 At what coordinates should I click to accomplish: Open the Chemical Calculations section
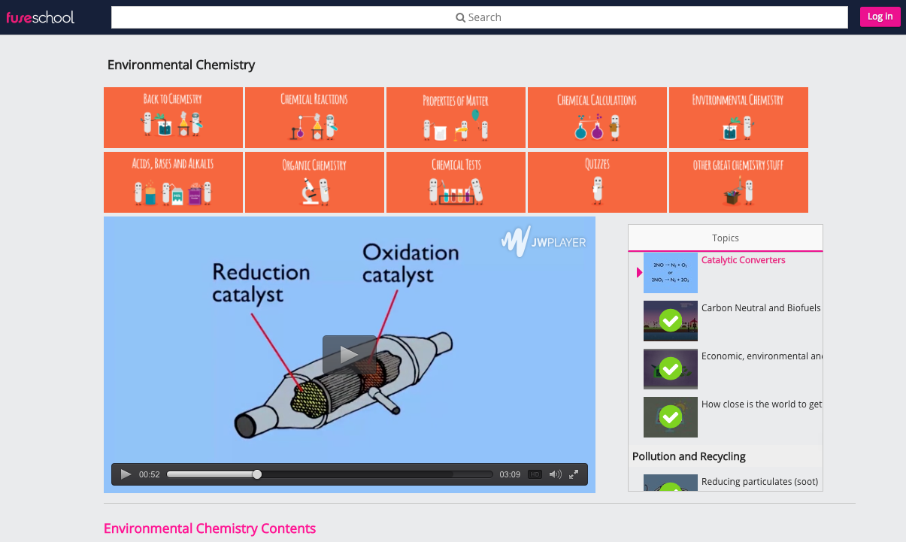pyautogui.click(x=596, y=117)
